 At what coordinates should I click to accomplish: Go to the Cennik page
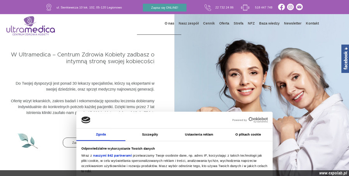209,23
